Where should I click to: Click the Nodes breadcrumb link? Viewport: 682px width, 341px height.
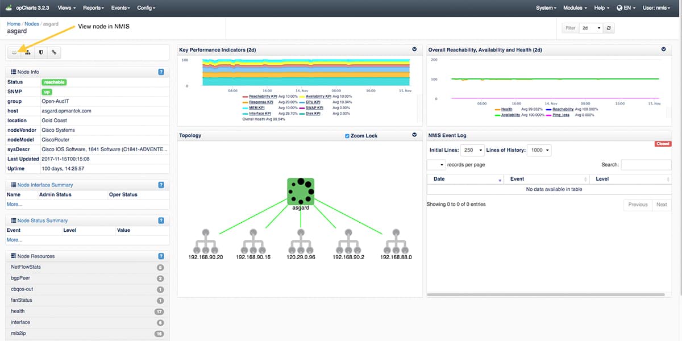[31, 24]
